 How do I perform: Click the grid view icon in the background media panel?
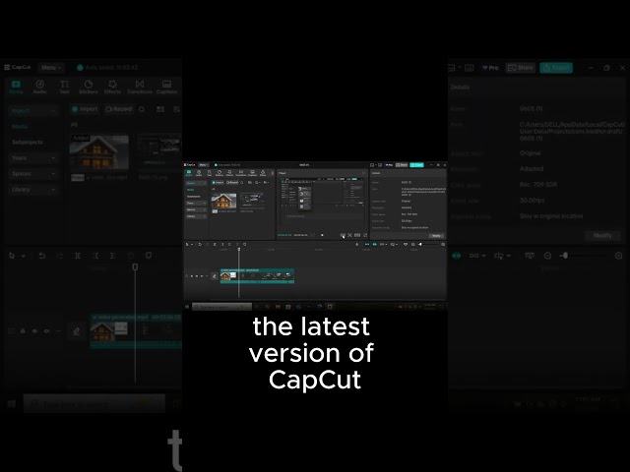(x=160, y=109)
